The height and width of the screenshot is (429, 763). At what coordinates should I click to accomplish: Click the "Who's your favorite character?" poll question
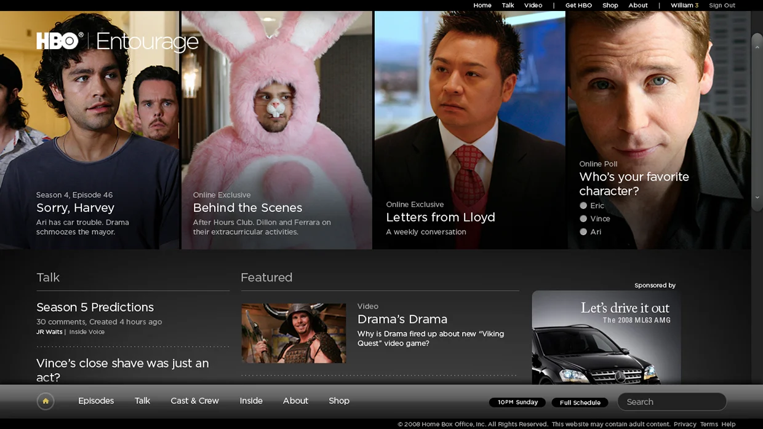pos(634,184)
